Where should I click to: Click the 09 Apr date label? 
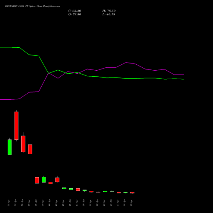[43, 203]
